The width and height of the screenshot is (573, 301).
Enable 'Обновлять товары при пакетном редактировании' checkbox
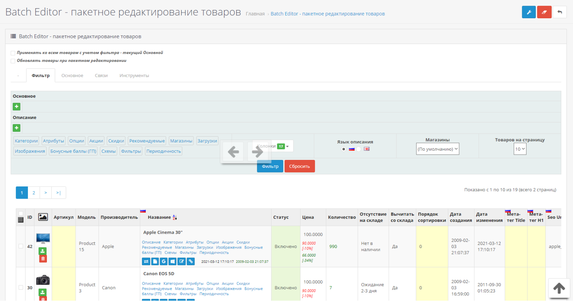13,61
